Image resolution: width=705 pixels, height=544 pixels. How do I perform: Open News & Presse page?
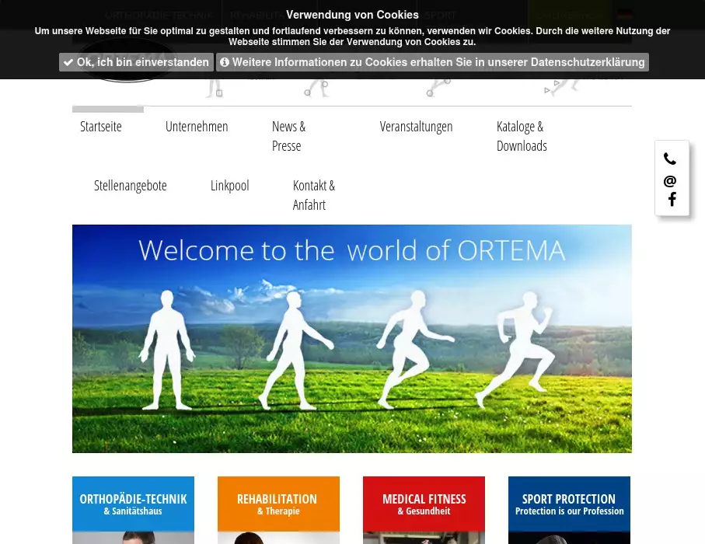click(288, 136)
